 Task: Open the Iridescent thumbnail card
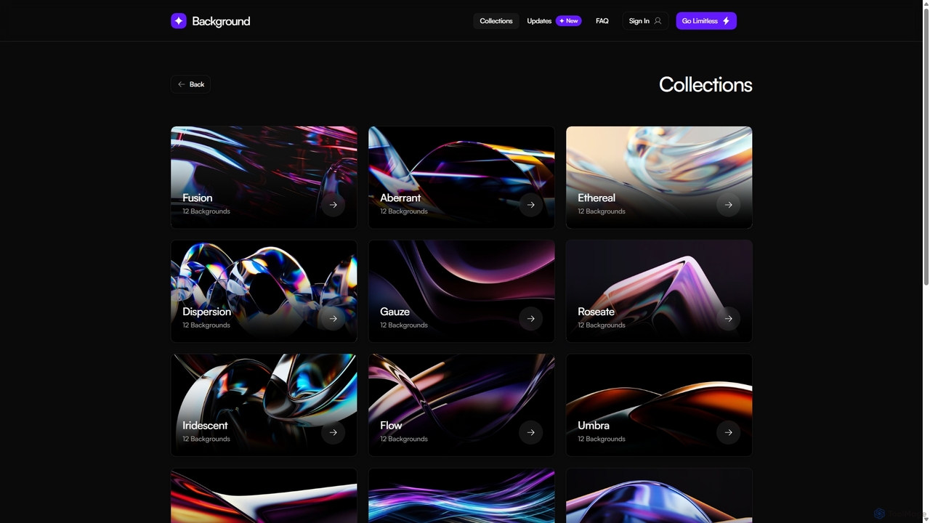[264, 405]
